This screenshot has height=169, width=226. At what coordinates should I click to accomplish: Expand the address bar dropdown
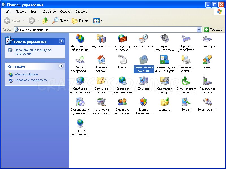pos(199,30)
